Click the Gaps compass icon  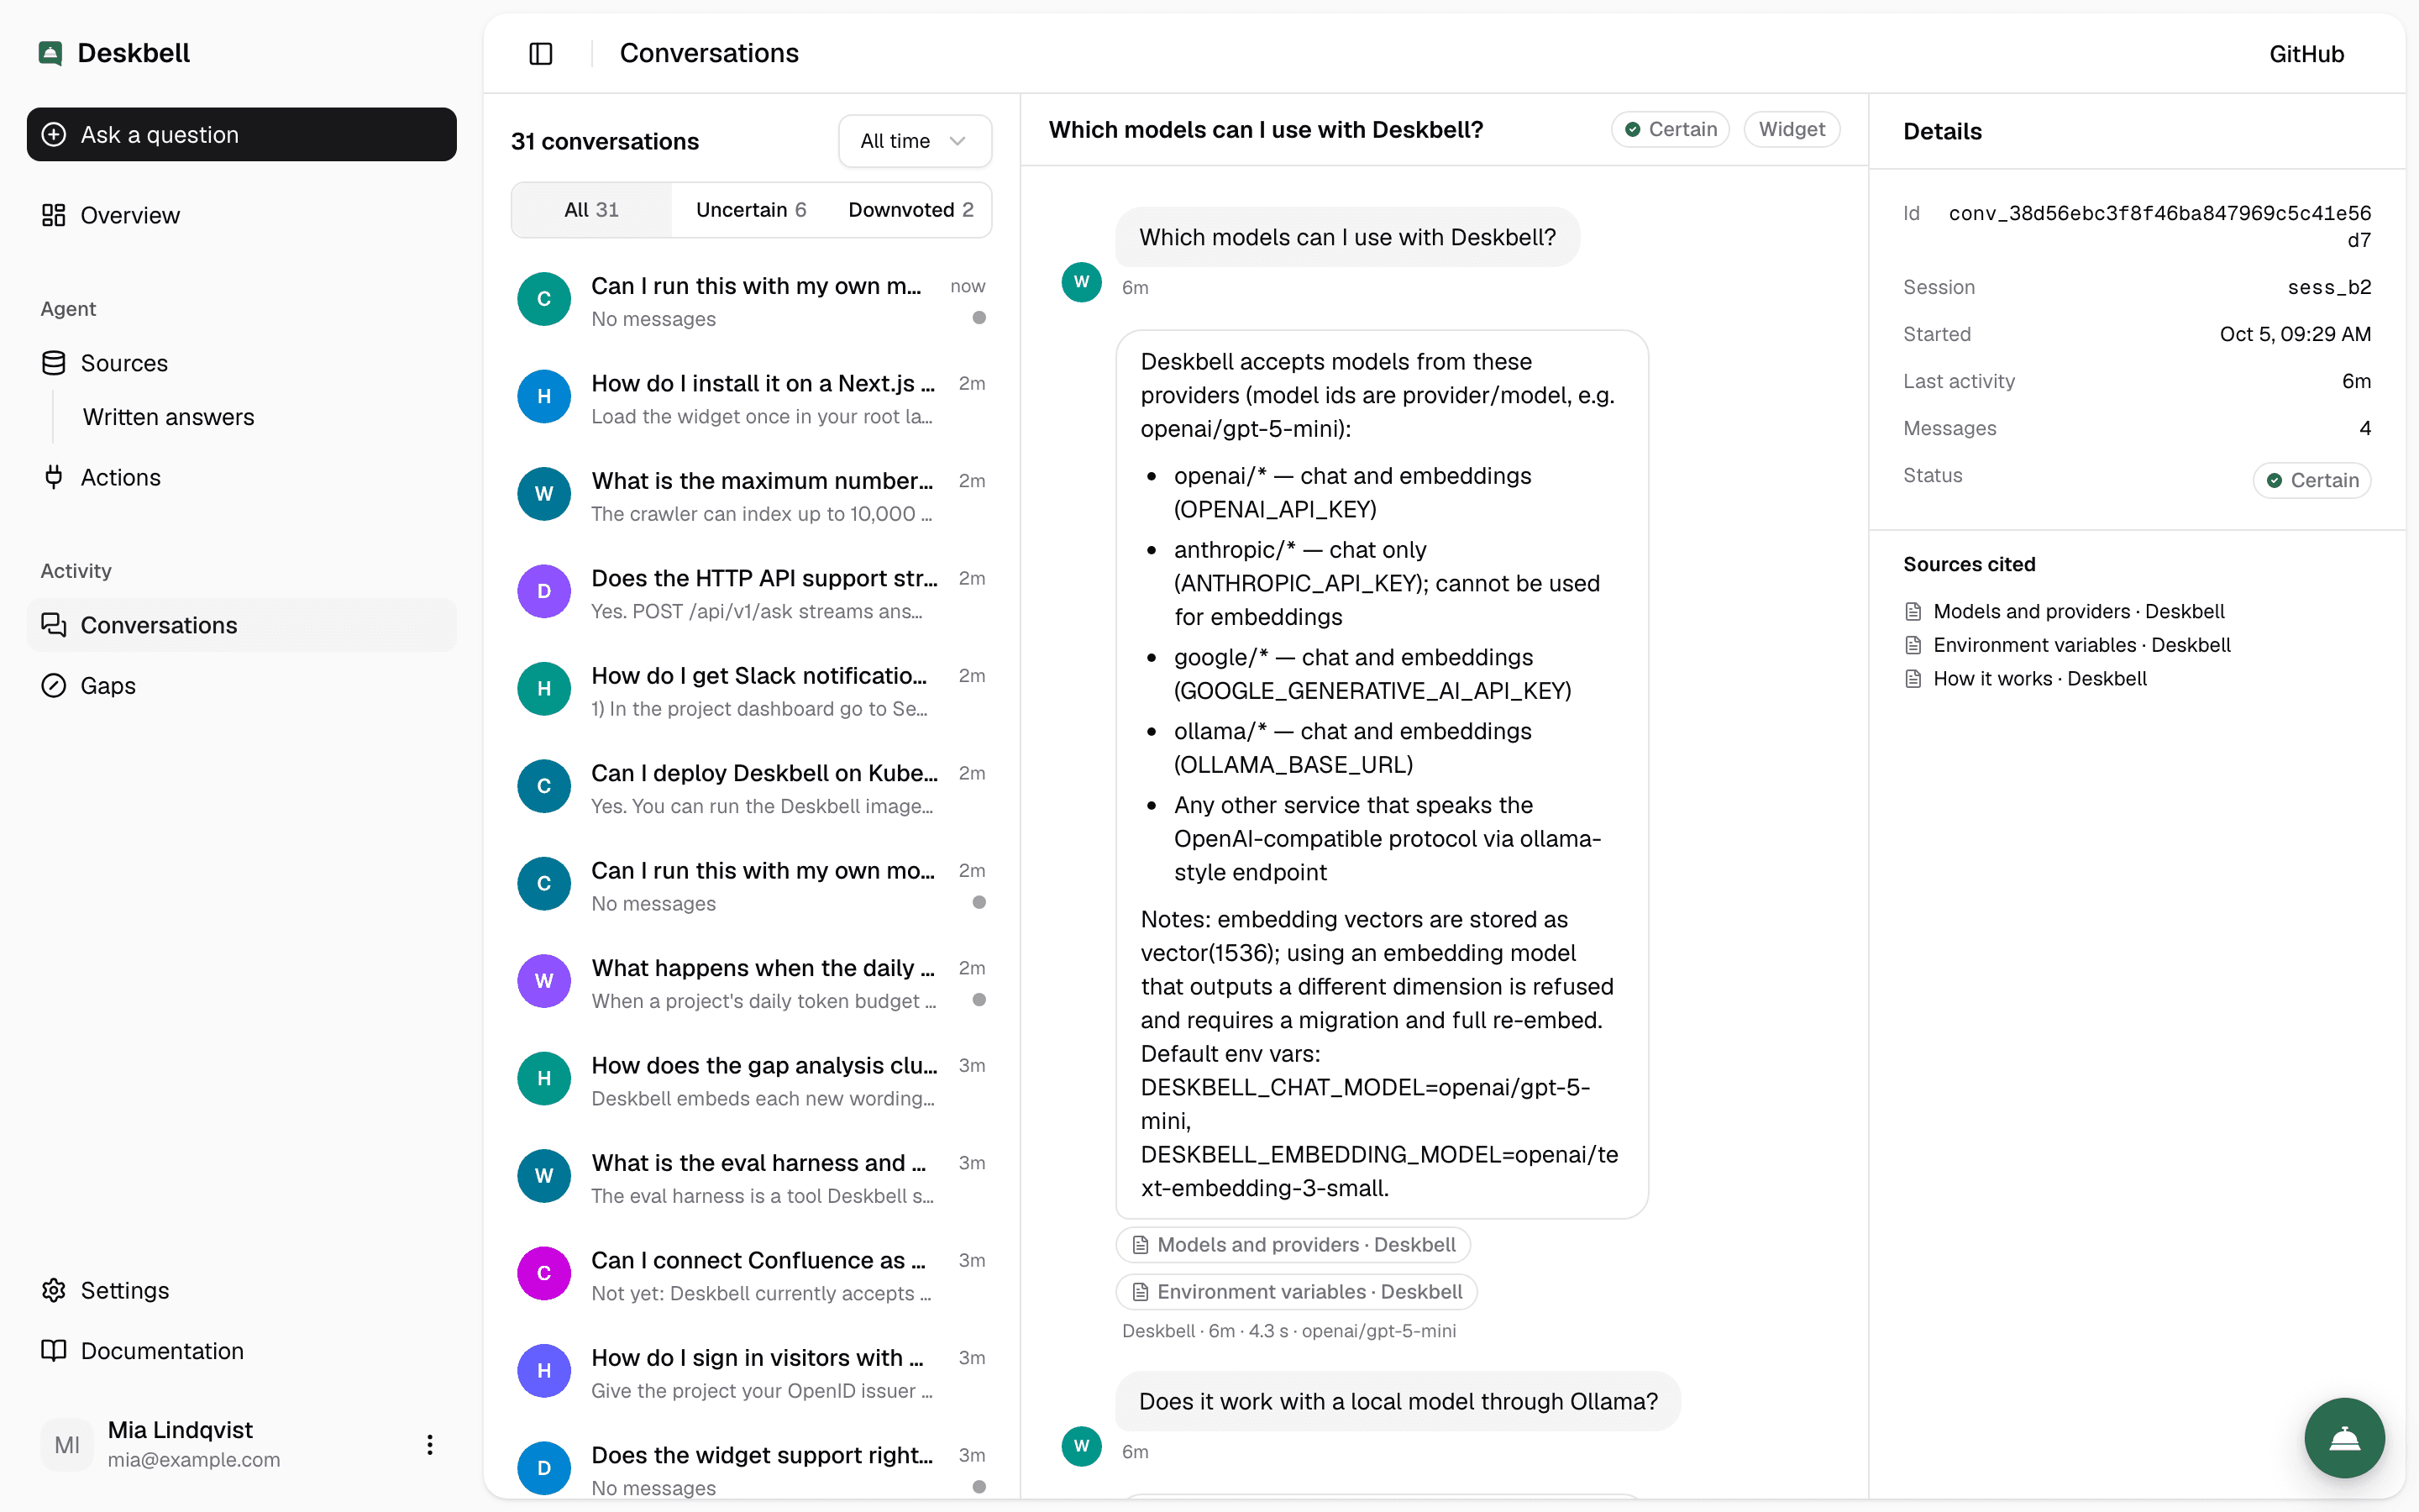tap(54, 685)
